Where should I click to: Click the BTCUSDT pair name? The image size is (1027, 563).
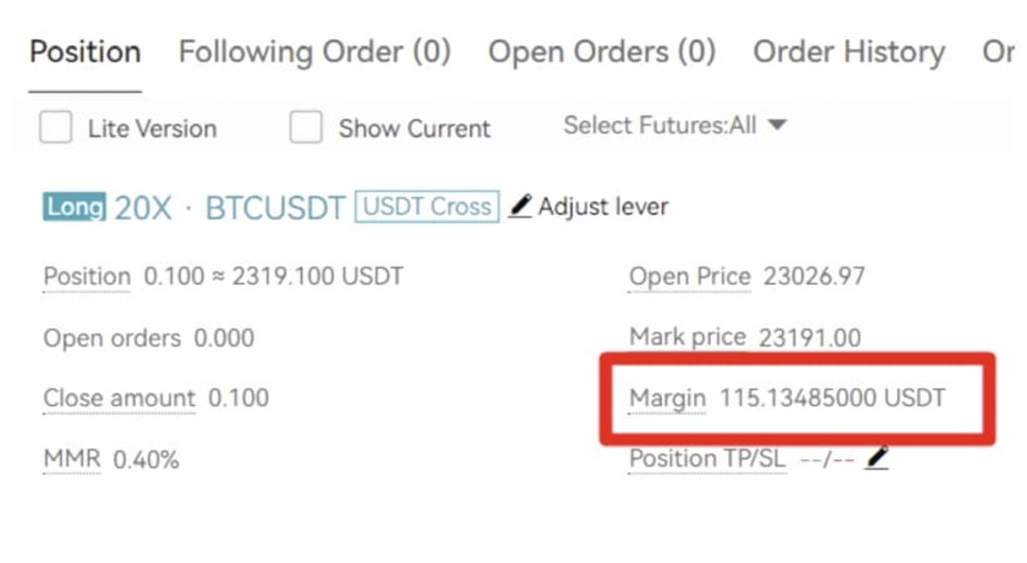pos(275,208)
